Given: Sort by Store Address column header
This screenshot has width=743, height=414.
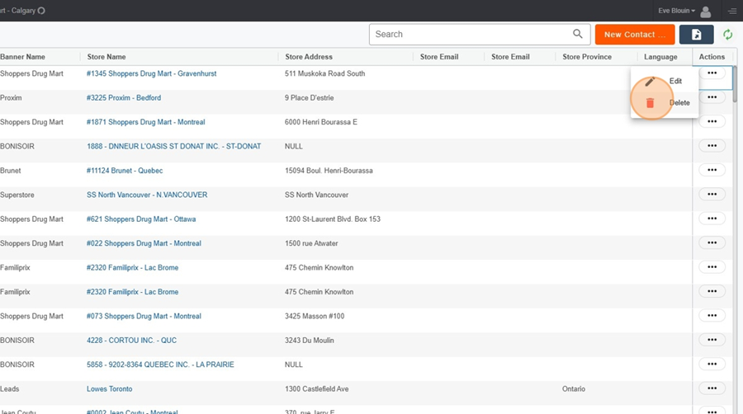Looking at the screenshot, I should [309, 57].
